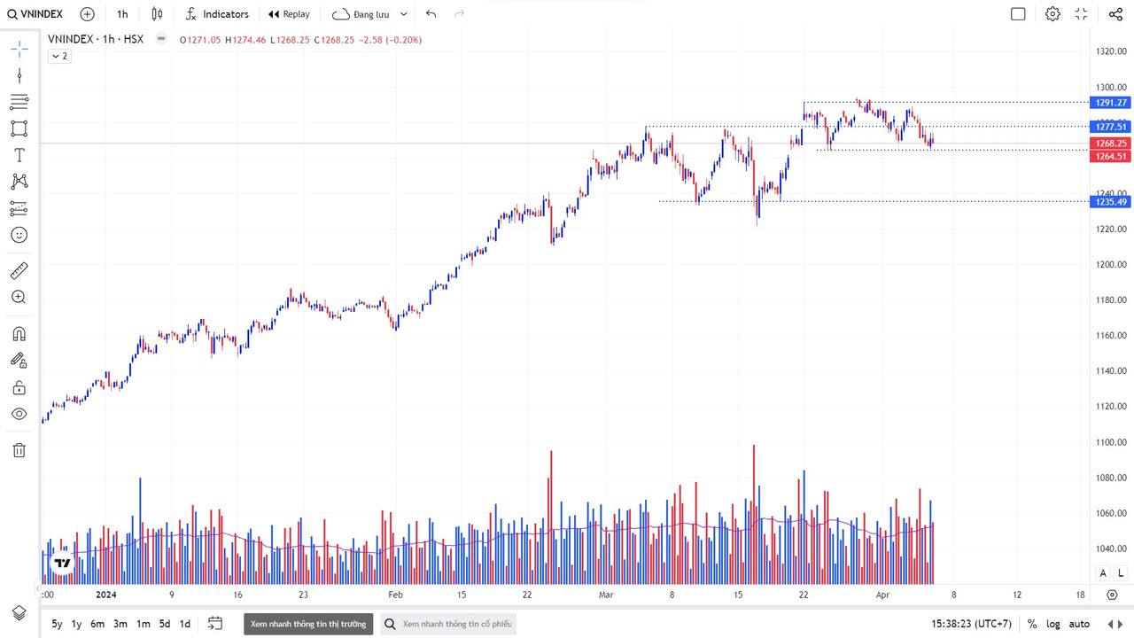The height and width of the screenshot is (638, 1134).
Task: Toggle auto scale A button on price axis
Action: pyautogui.click(x=1104, y=573)
